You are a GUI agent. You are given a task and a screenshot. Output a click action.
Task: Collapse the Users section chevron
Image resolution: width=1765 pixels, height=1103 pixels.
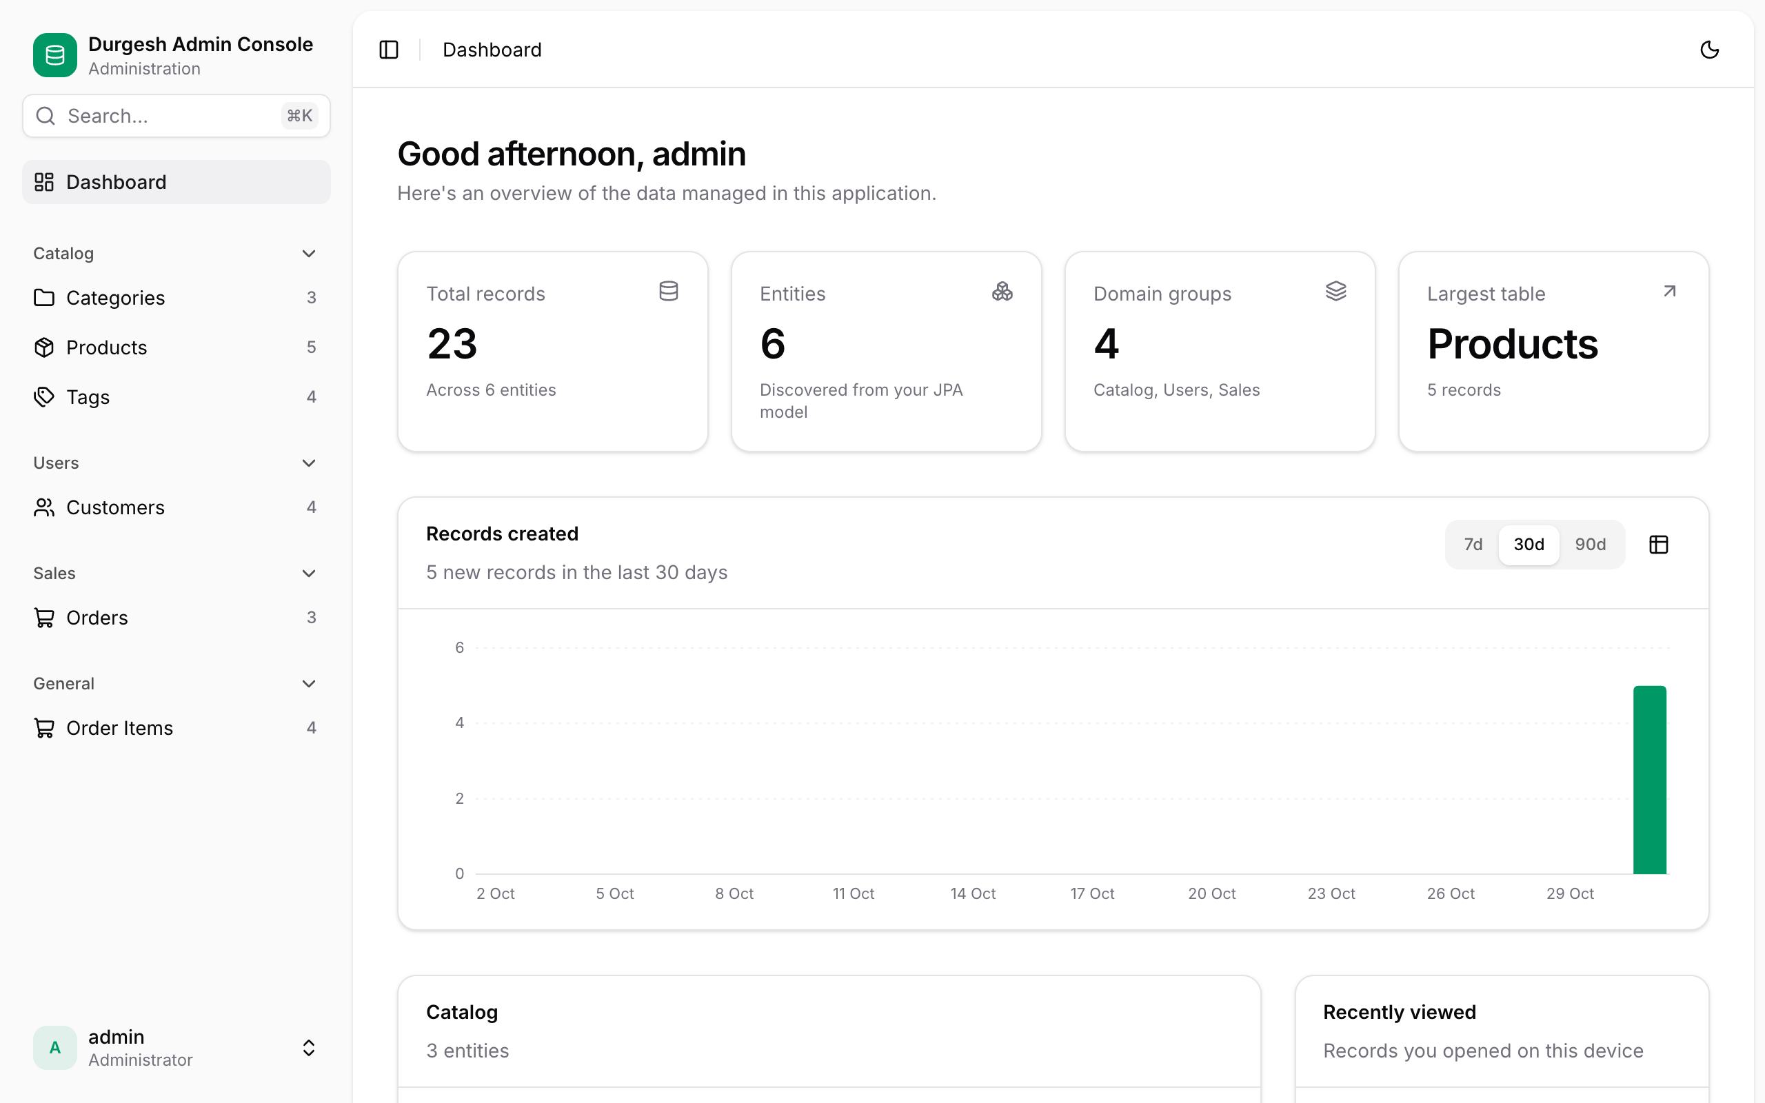click(308, 463)
